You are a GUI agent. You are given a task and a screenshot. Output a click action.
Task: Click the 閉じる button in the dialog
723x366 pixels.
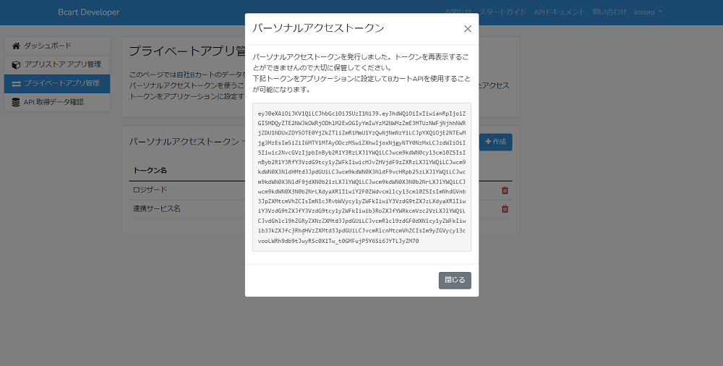pyautogui.click(x=455, y=280)
